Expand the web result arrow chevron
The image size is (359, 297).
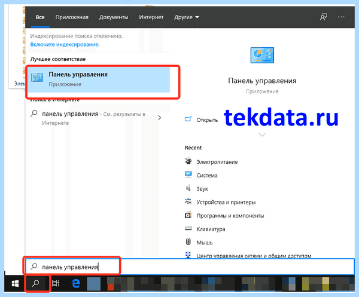[160, 118]
